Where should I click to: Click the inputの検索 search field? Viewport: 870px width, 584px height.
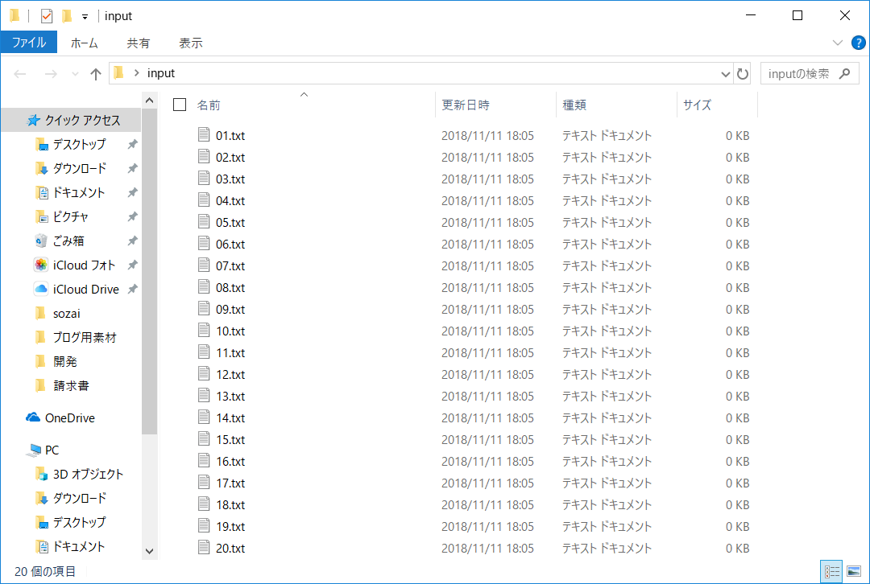click(x=798, y=73)
